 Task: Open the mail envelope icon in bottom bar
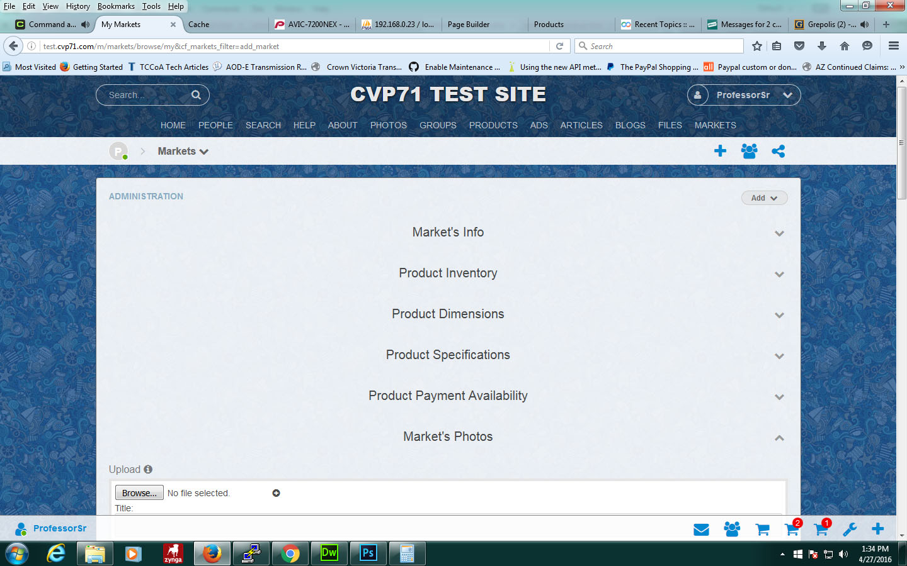(x=701, y=530)
